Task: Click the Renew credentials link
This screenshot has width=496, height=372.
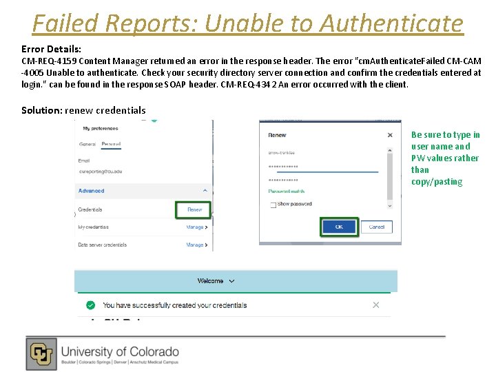Action: tap(194, 209)
